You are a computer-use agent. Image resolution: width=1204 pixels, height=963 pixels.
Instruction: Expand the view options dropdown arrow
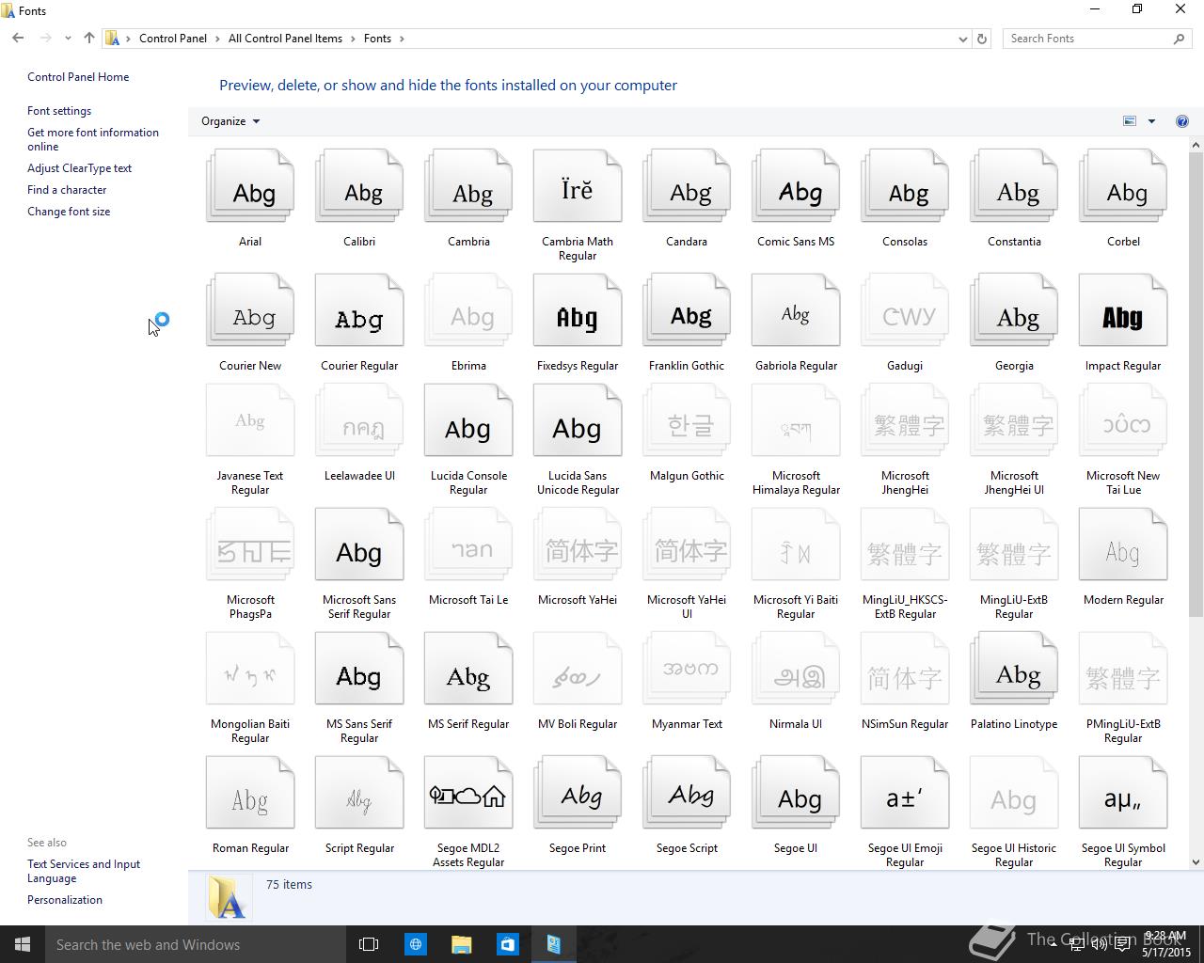1151,121
